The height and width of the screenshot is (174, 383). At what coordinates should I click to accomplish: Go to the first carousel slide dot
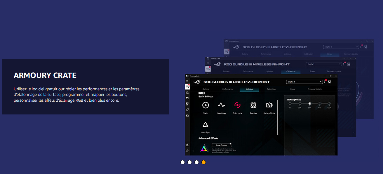[x=182, y=162]
